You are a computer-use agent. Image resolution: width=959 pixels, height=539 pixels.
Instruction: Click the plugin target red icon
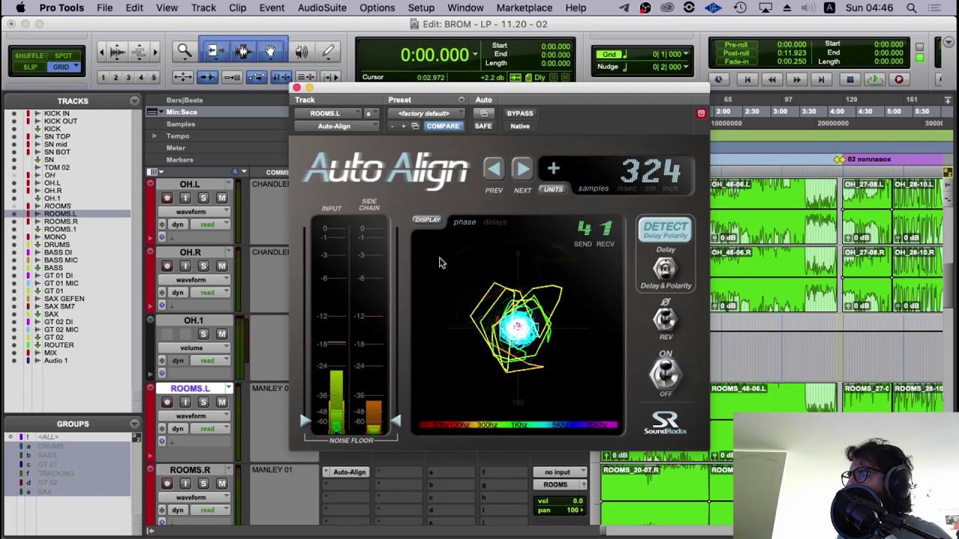[x=701, y=113]
